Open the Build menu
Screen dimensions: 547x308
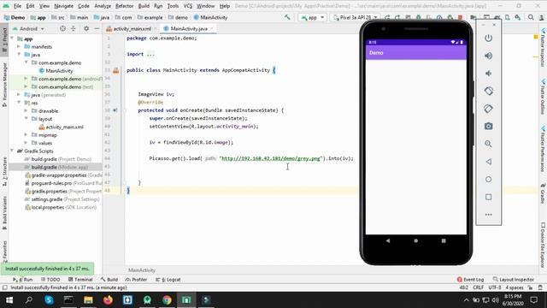click(144, 6)
